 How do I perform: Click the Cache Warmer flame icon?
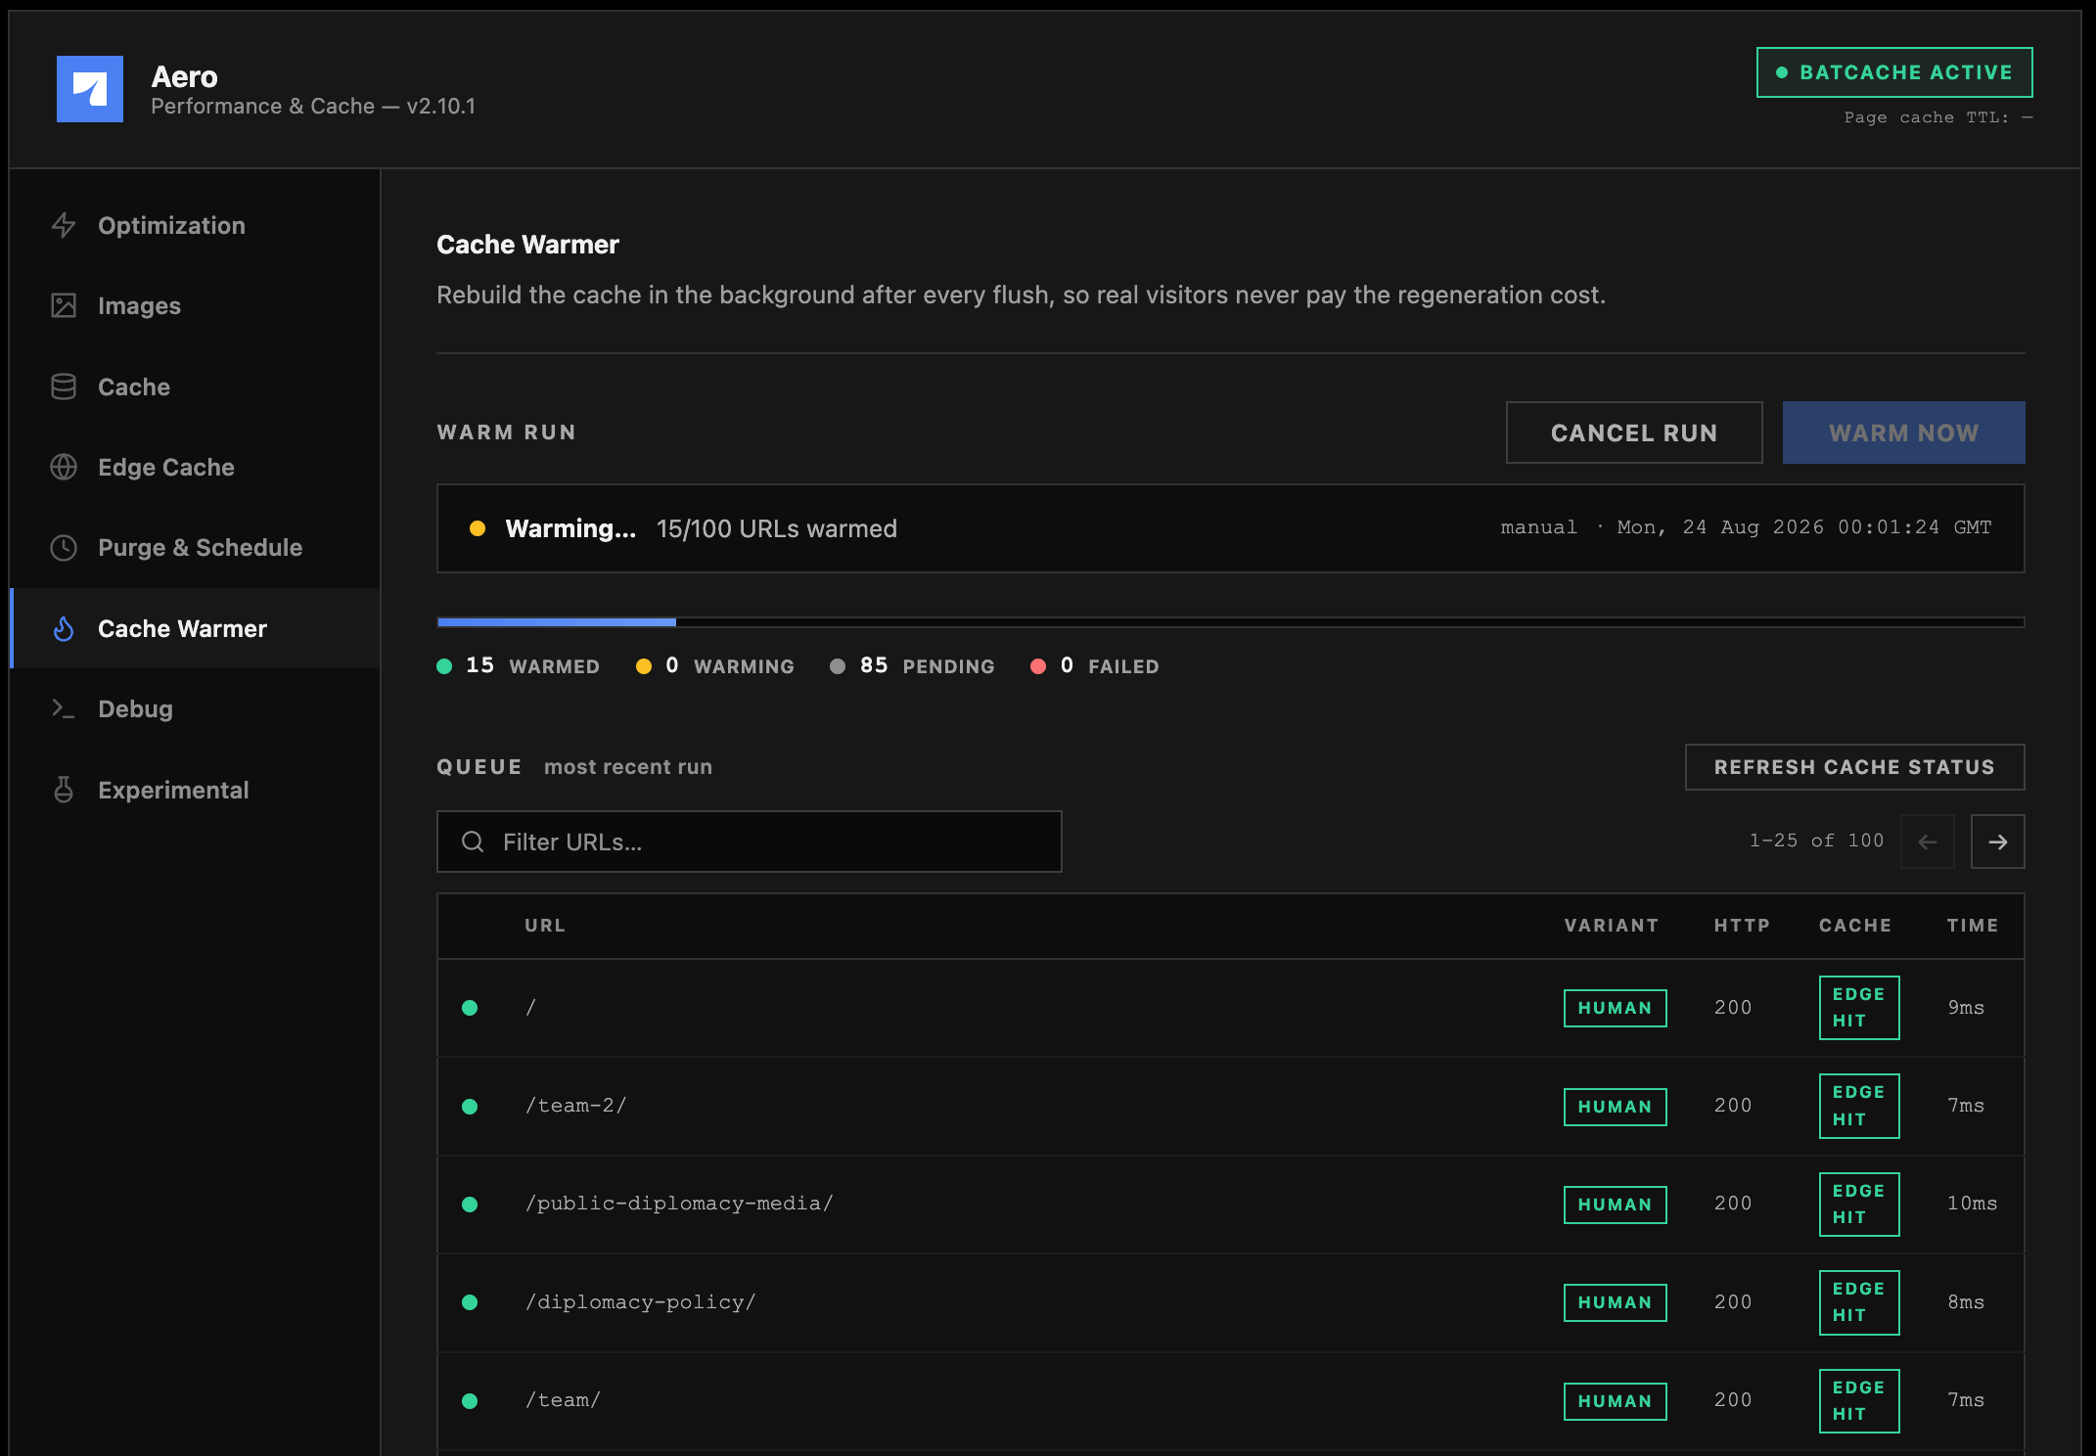64,628
